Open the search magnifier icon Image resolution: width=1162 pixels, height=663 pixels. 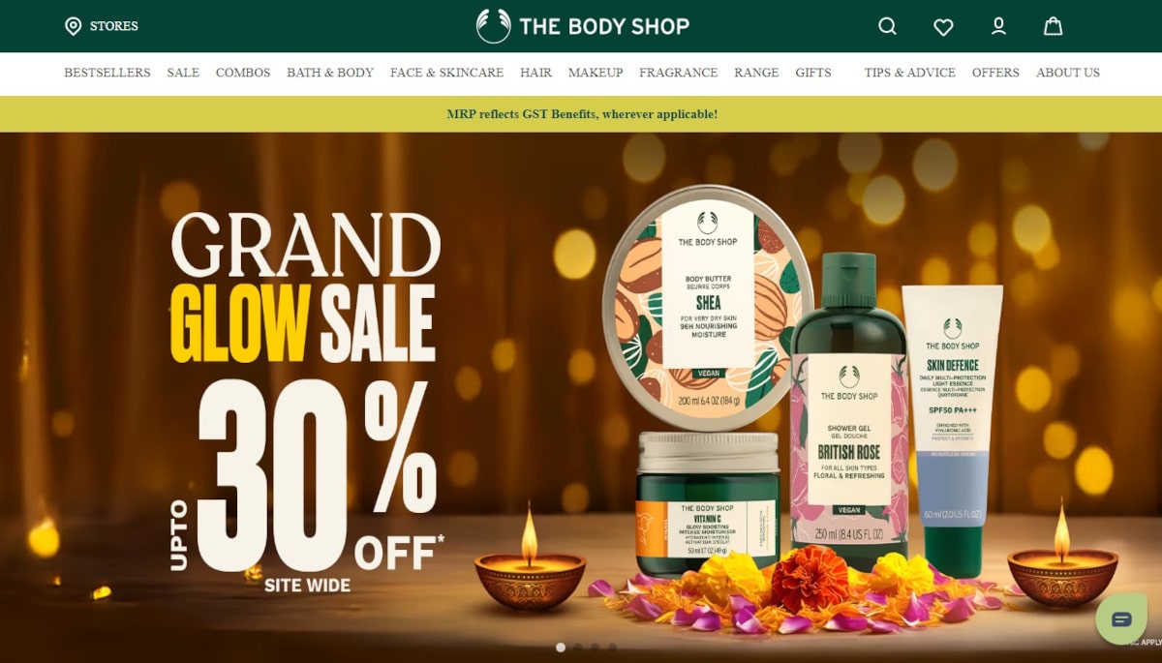tap(887, 26)
